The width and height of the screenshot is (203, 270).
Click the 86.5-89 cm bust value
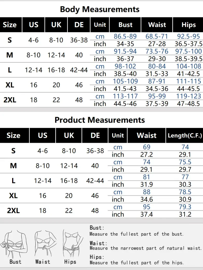coord(125,36)
